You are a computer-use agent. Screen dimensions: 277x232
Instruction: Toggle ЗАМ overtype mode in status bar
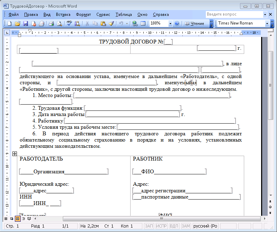186,226
